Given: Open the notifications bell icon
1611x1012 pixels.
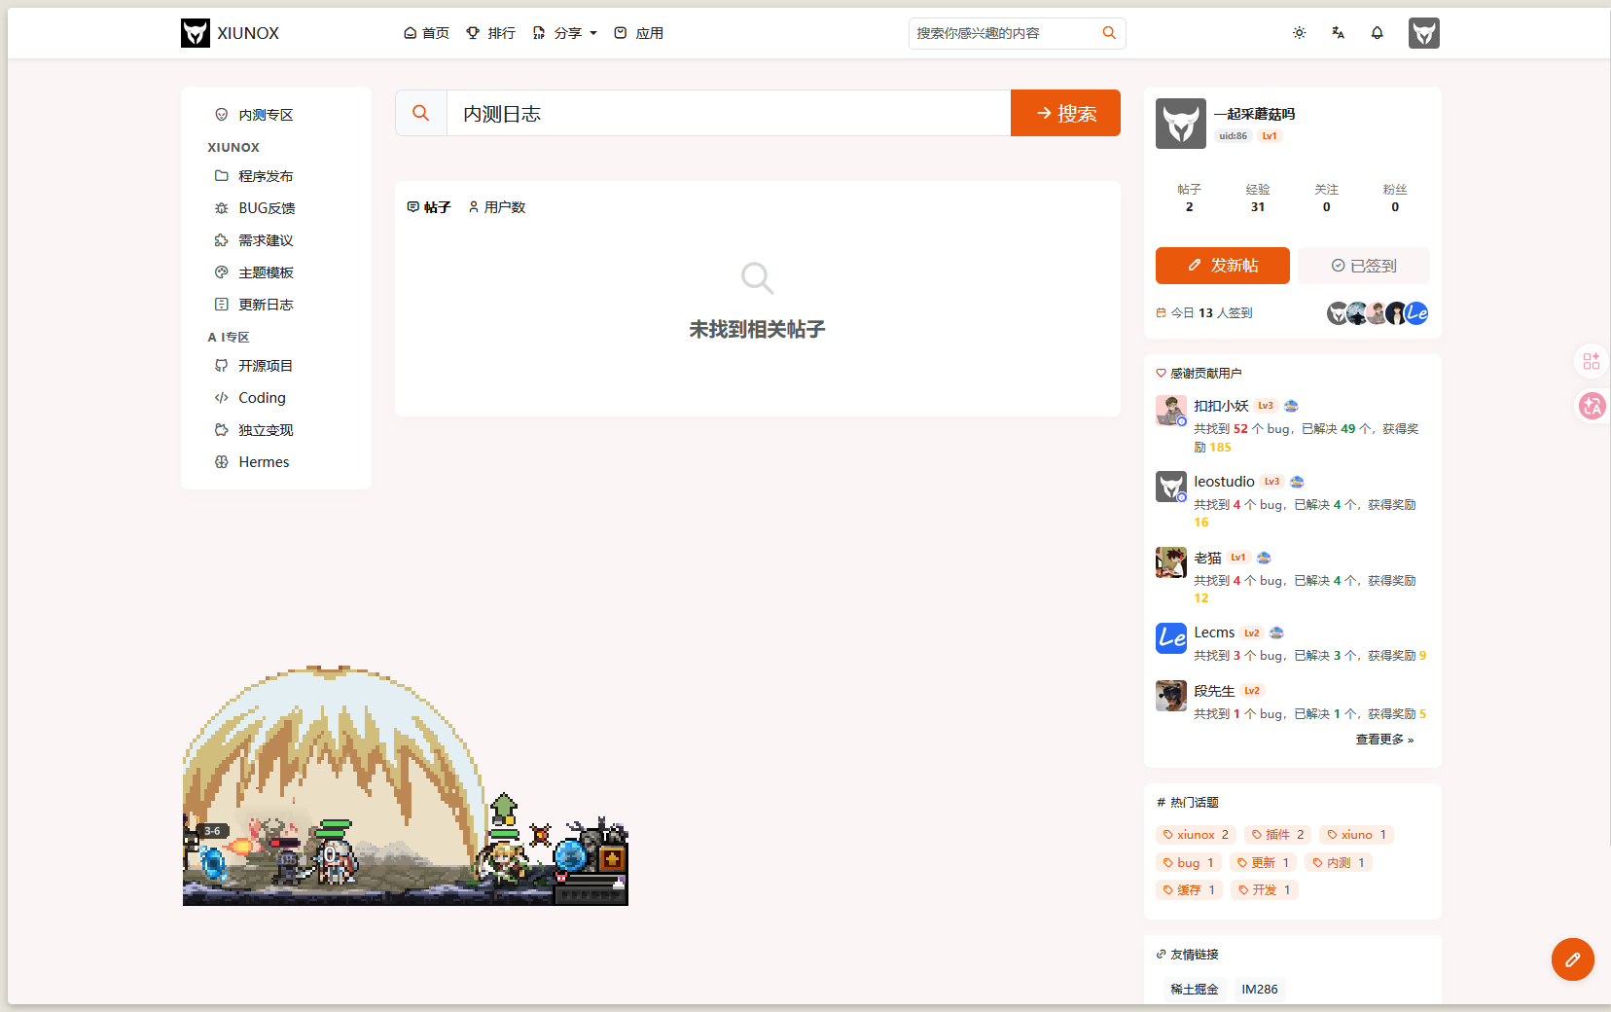Looking at the screenshot, I should tap(1377, 33).
